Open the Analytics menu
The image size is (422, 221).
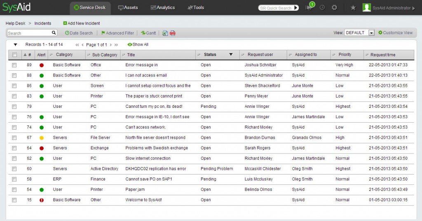(163, 7)
